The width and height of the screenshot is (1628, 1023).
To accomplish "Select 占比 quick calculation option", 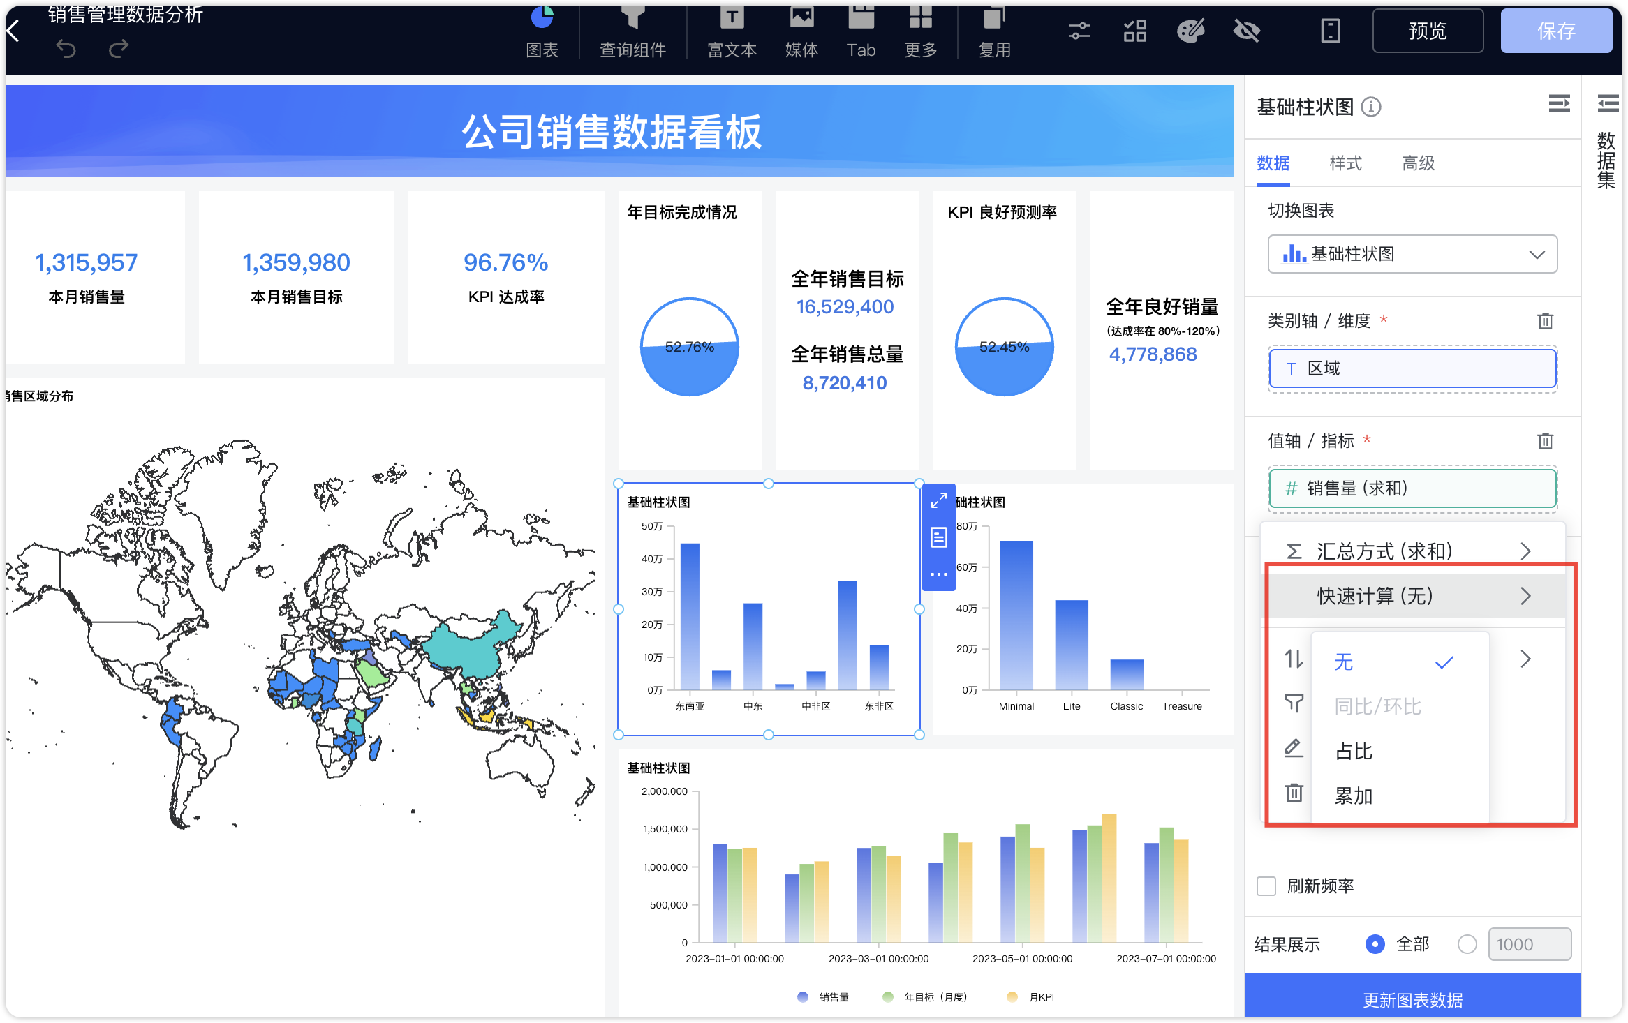I will (x=1400, y=751).
